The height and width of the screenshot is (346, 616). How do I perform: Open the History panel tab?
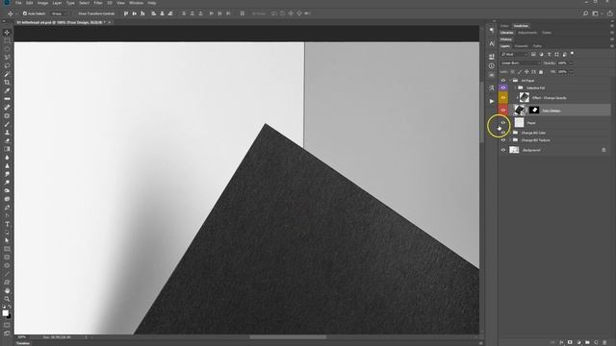click(x=506, y=39)
